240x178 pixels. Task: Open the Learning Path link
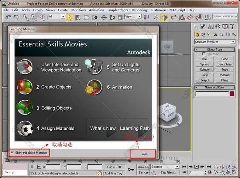pyautogui.click(x=135, y=128)
